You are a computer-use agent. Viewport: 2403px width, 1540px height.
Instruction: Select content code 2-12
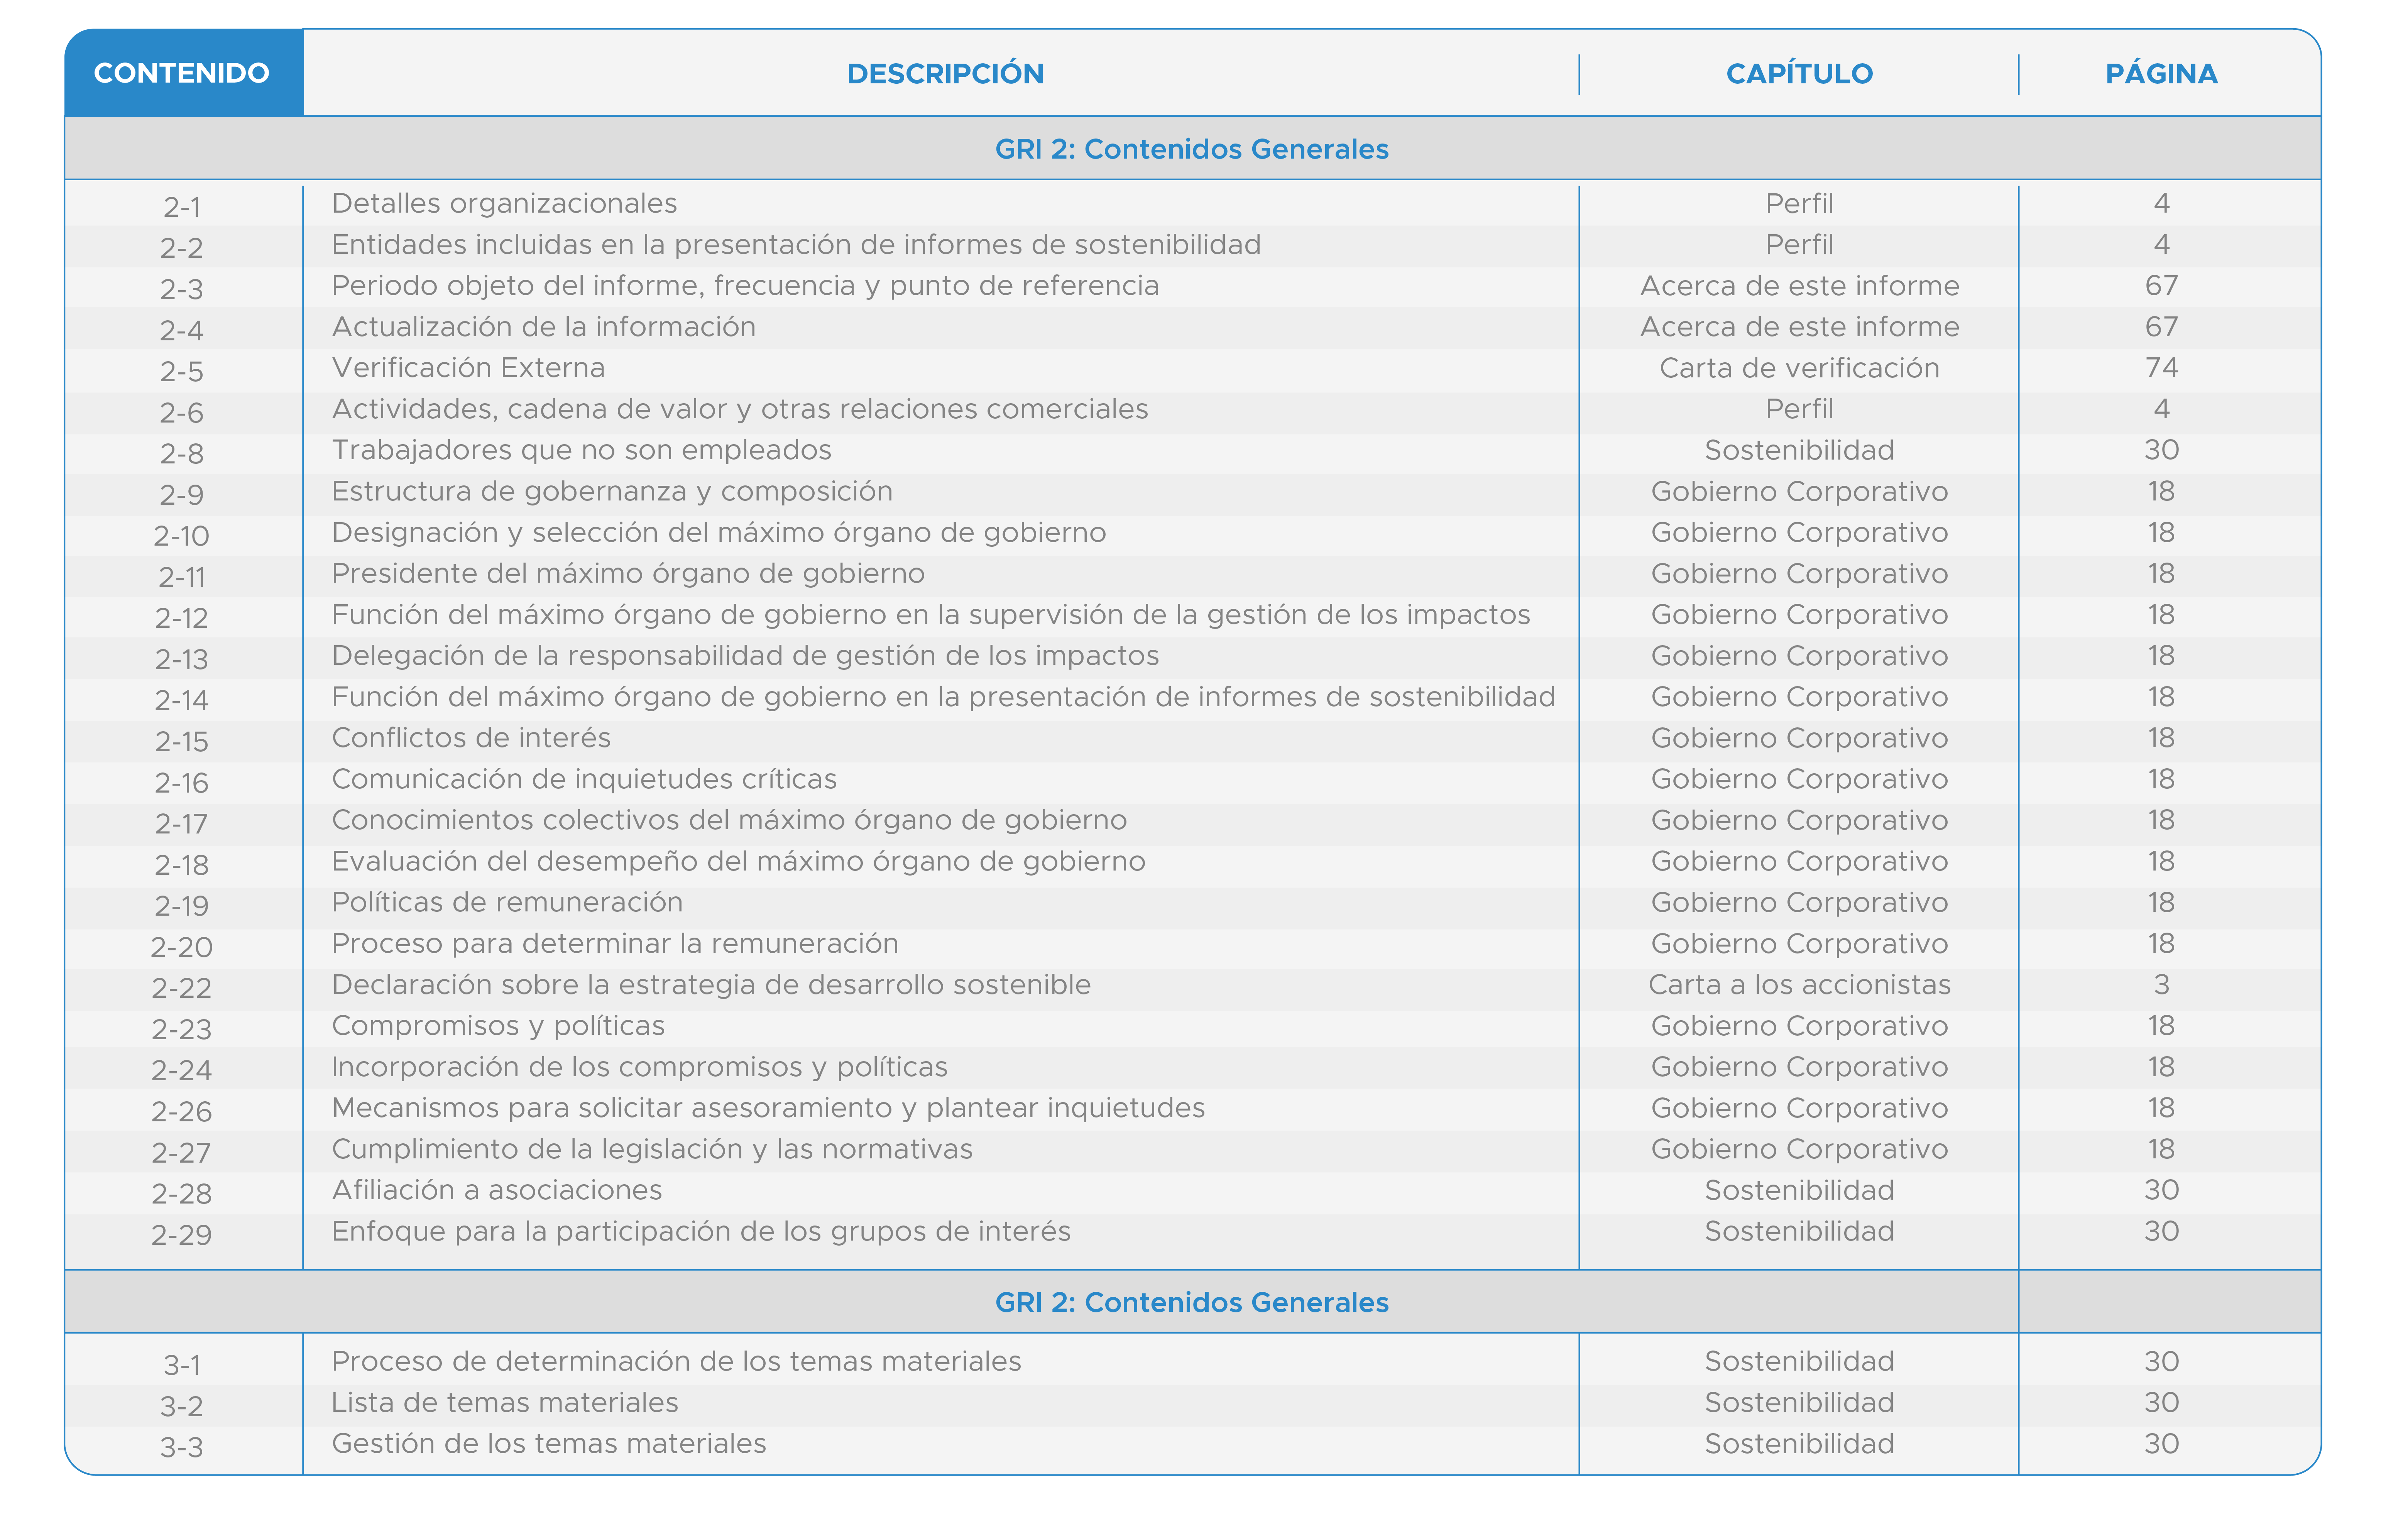pos(182,618)
